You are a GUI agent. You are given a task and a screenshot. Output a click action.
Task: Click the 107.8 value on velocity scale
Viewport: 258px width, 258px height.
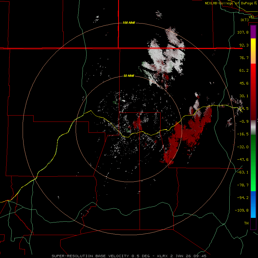(243, 32)
